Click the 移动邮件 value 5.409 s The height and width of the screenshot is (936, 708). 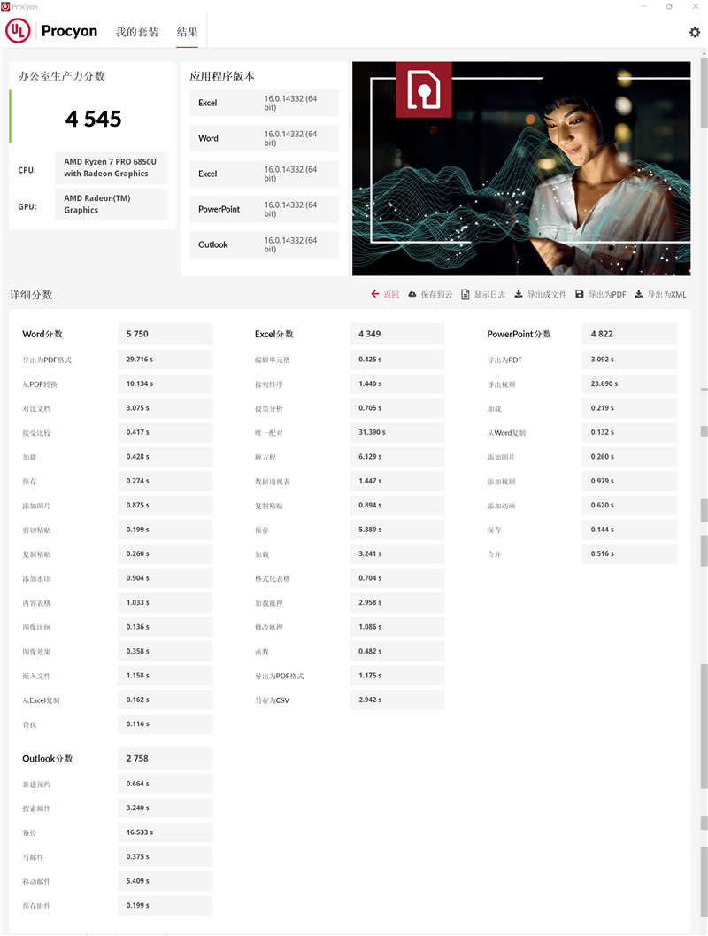click(x=165, y=881)
